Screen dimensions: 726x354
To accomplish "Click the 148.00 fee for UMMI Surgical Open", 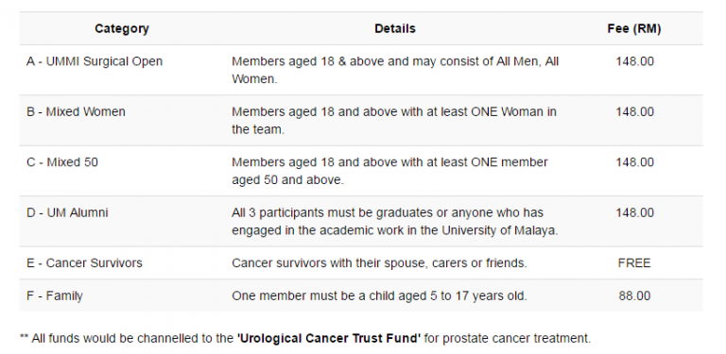I will coord(634,61).
